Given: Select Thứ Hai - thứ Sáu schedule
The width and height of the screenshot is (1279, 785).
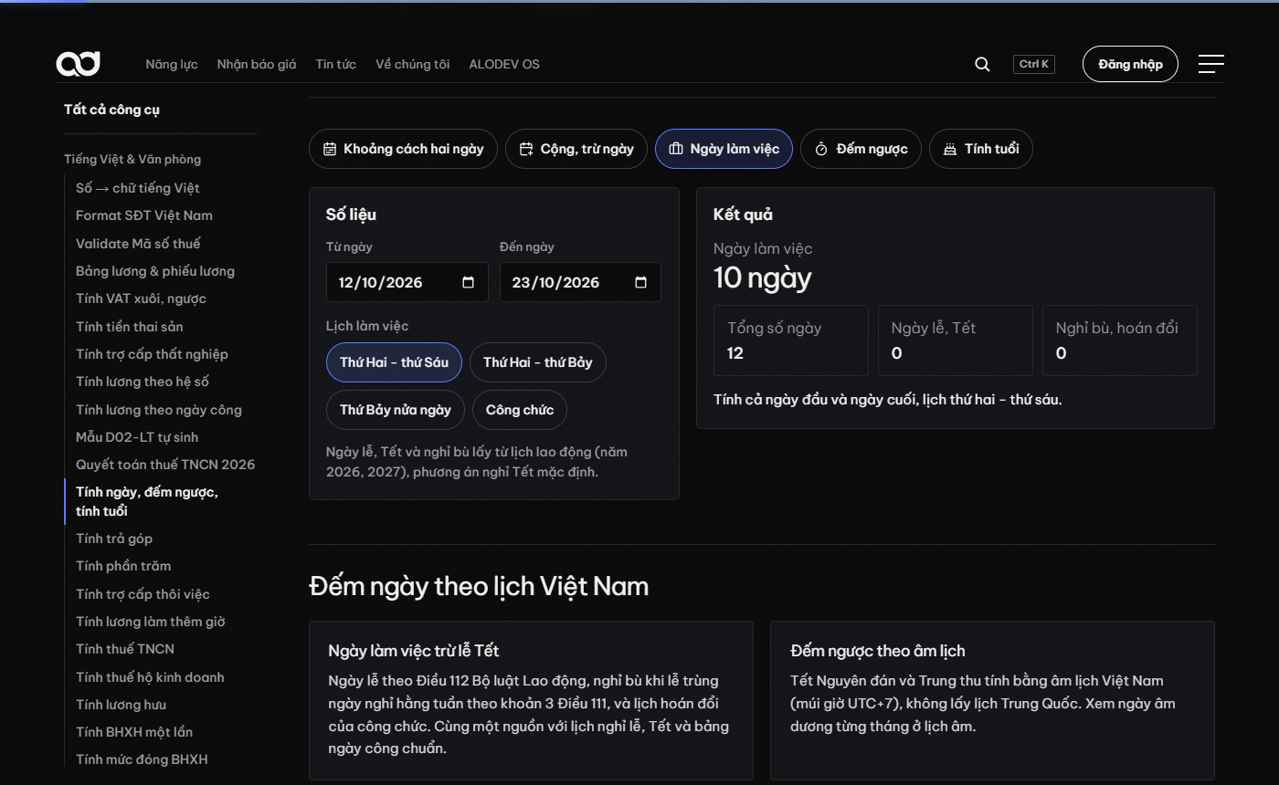Looking at the screenshot, I should point(394,362).
